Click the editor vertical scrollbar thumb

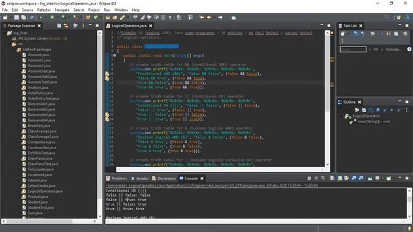point(327,73)
